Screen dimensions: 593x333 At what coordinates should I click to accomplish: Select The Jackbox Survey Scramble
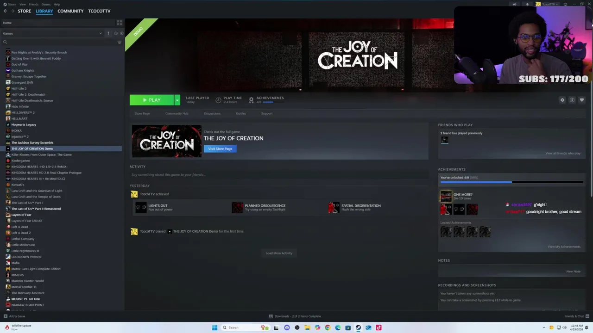[32, 142]
